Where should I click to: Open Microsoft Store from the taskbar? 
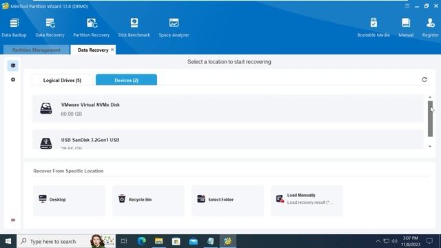176,241
